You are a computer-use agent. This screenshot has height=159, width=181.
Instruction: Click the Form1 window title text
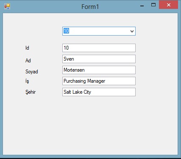90,7
